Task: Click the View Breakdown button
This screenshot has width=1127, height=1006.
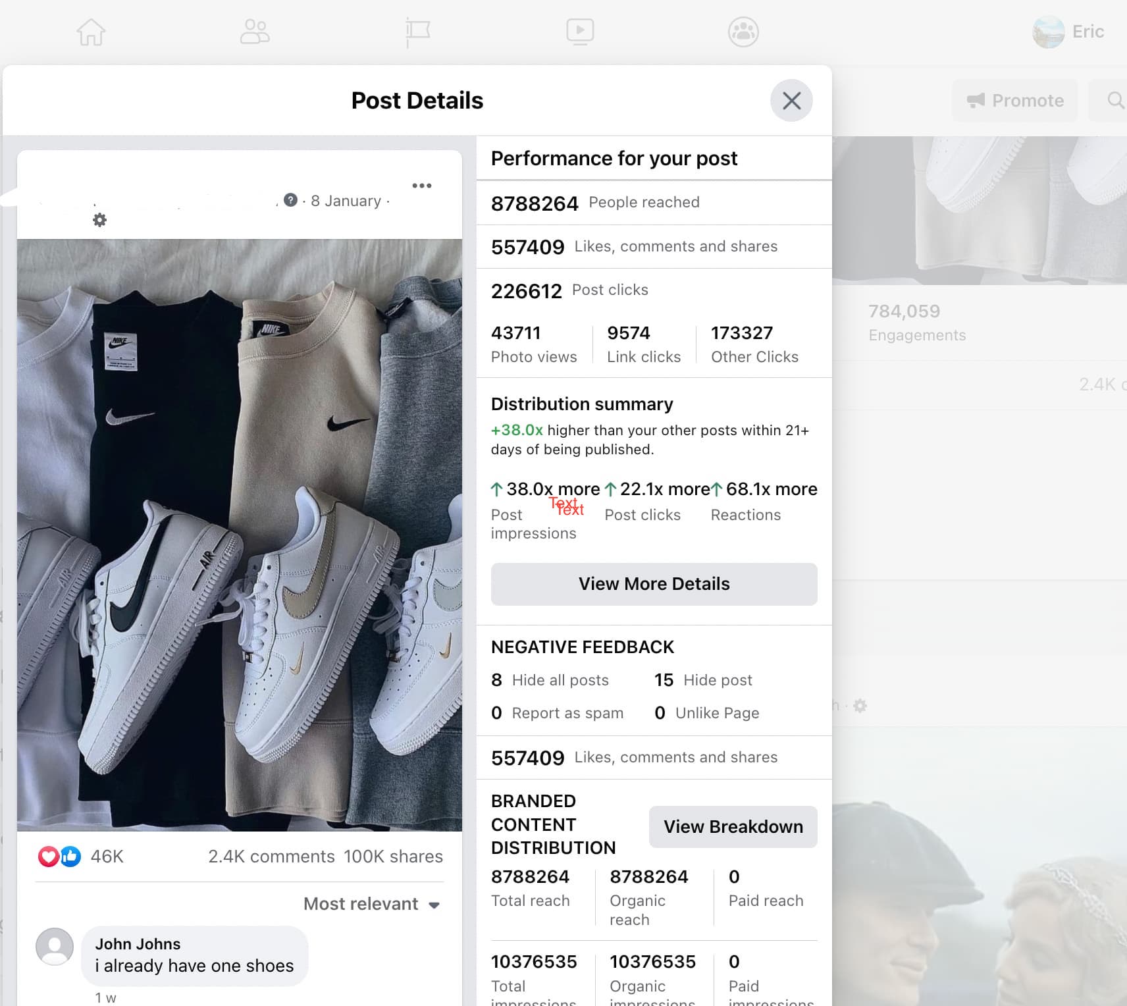Action: tap(733, 827)
